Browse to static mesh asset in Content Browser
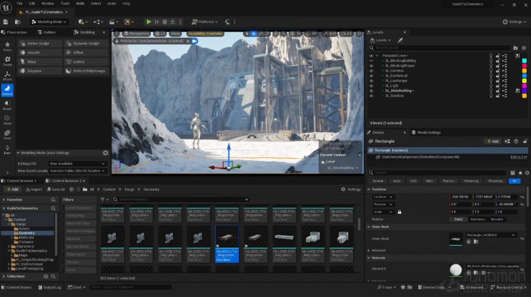531x297 pixels. (476, 242)
